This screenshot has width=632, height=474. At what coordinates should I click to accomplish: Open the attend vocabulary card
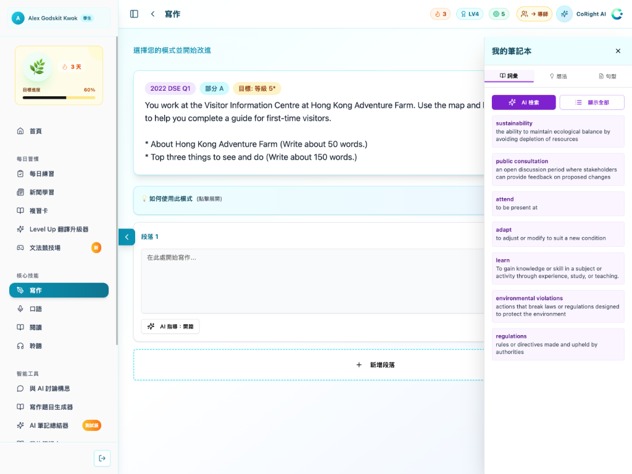tap(558, 204)
